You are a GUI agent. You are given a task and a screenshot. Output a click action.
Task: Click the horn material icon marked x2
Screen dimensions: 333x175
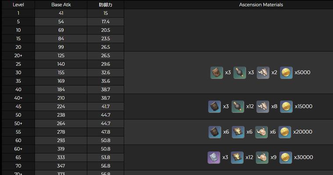263,73
